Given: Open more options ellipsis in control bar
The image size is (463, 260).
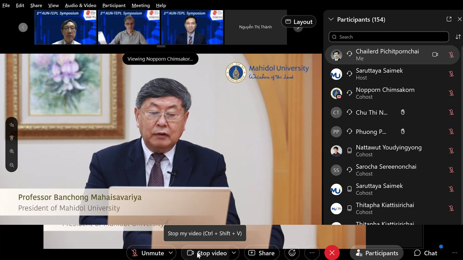Looking at the screenshot, I should pos(312,253).
